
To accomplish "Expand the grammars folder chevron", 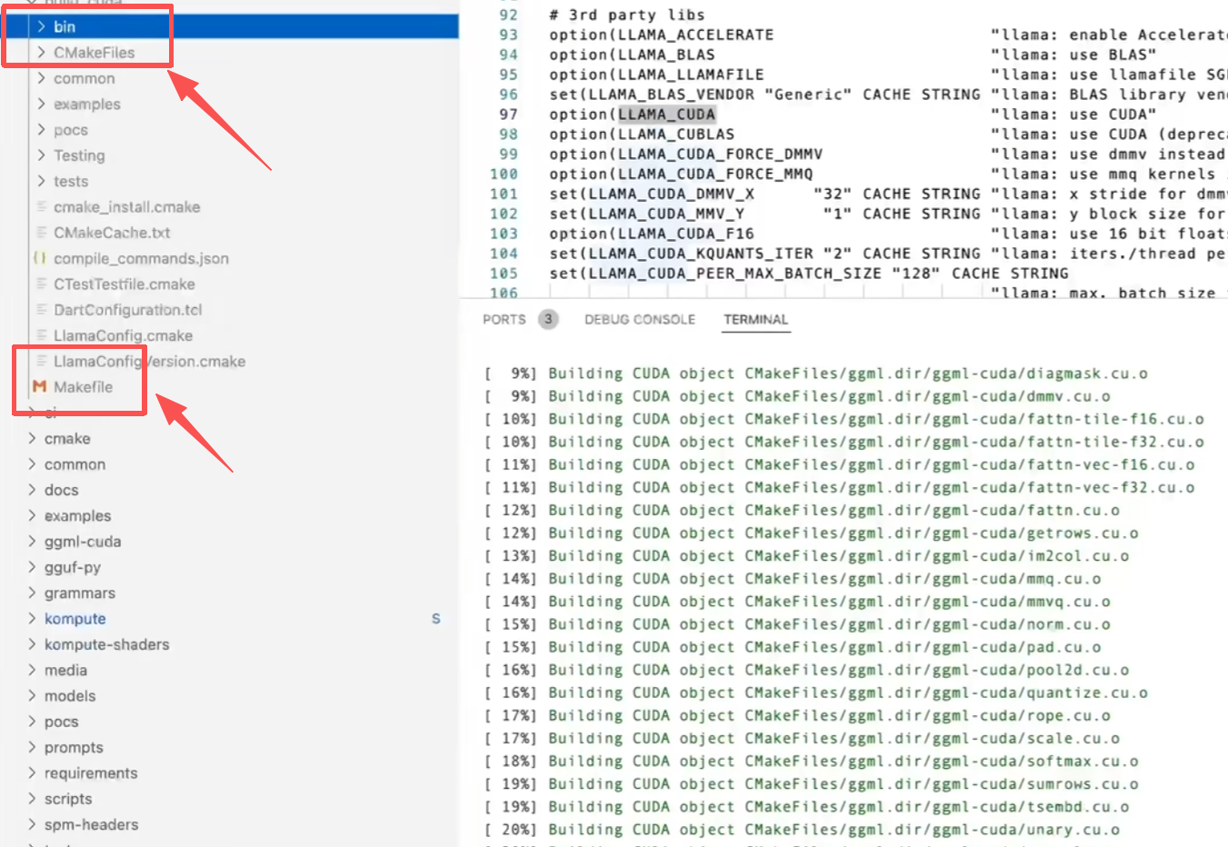I will (x=32, y=593).
